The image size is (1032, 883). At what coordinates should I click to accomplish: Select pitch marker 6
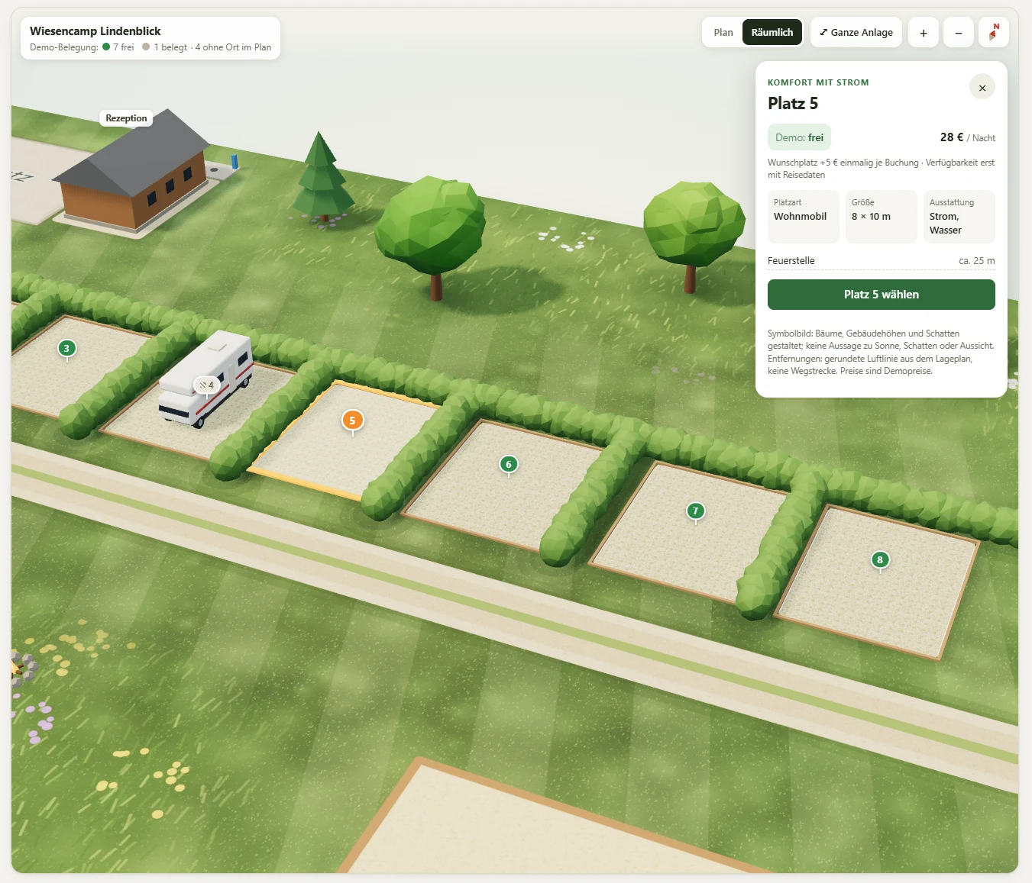pos(509,464)
